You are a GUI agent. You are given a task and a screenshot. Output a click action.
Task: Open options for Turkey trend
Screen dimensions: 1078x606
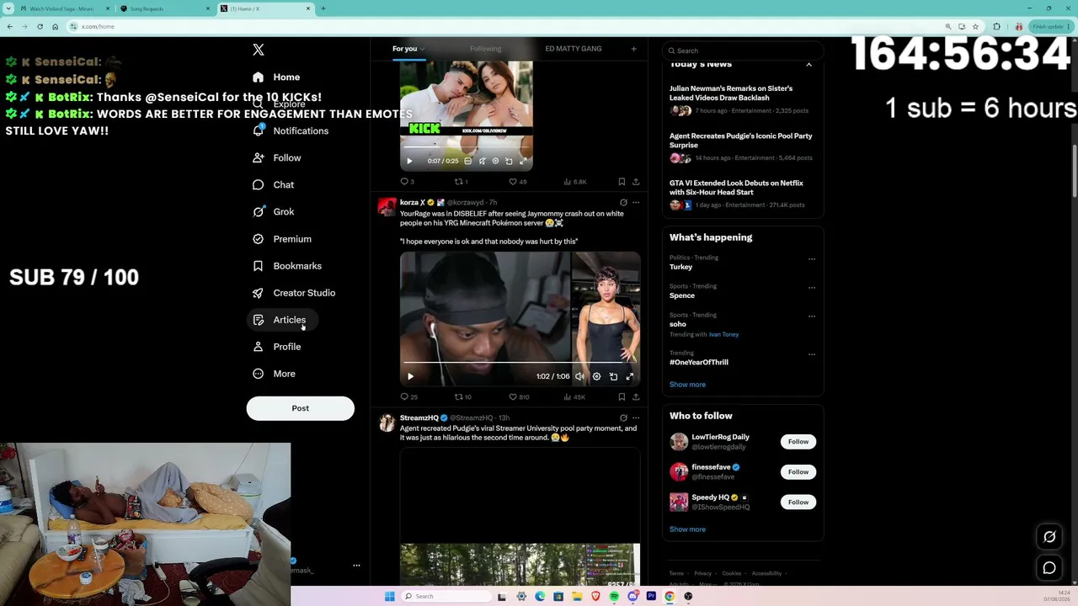(x=812, y=259)
